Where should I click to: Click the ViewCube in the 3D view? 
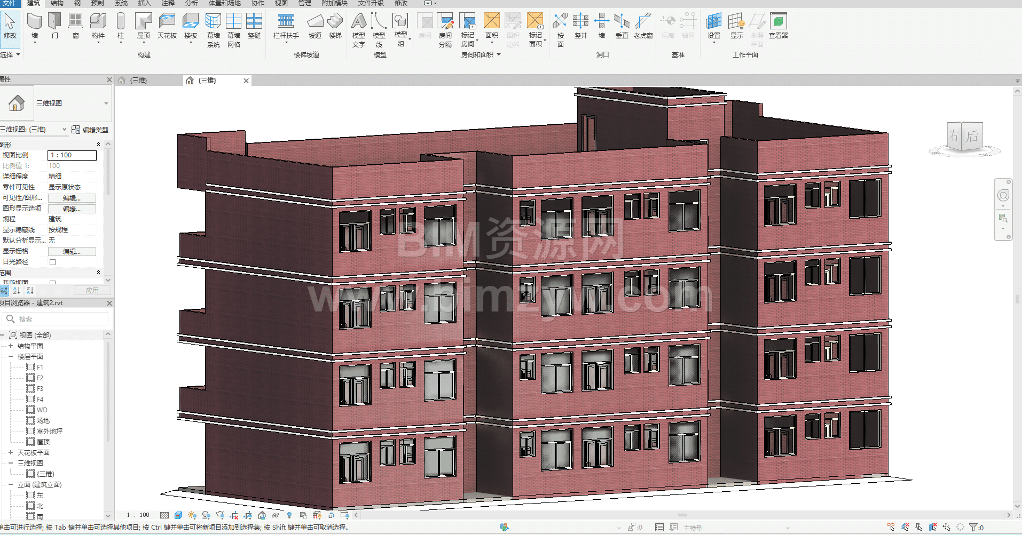coord(964,137)
